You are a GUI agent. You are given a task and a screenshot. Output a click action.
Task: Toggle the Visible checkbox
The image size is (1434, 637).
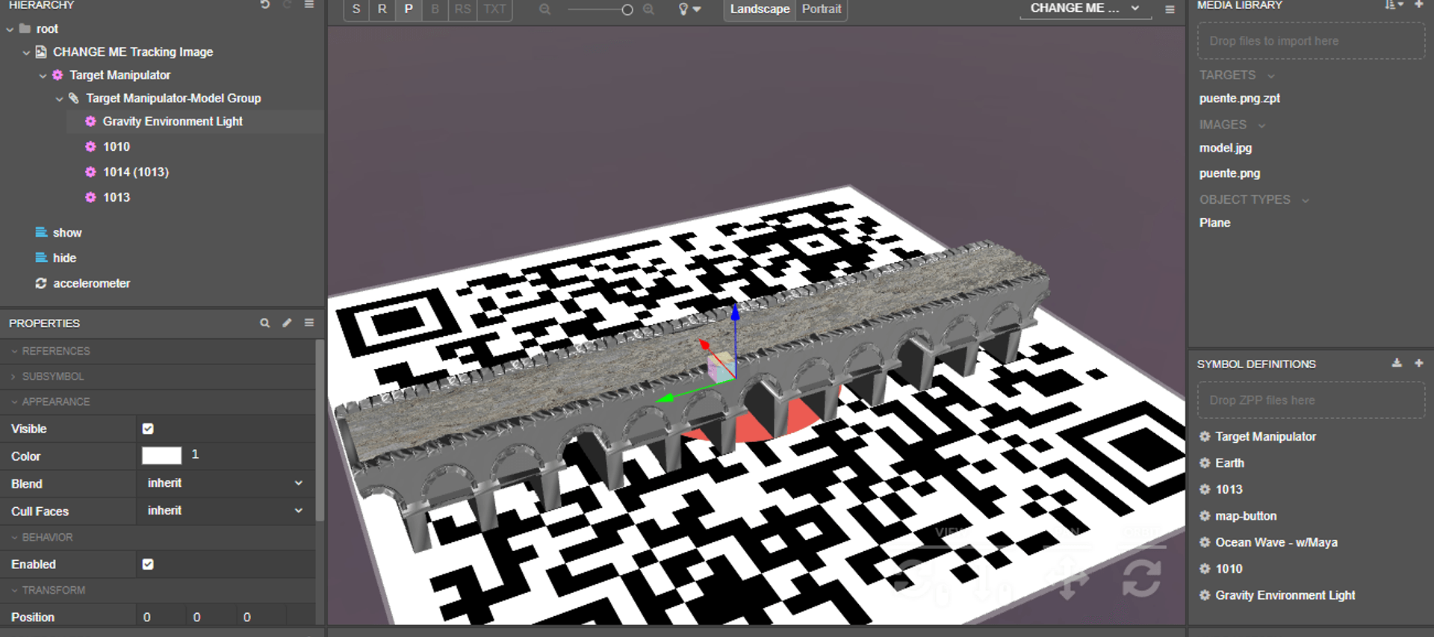148,429
